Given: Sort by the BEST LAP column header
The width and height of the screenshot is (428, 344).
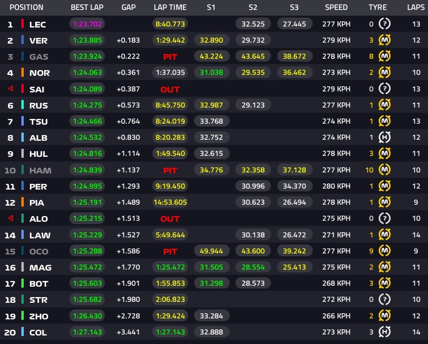Looking at the screenshot, I should [x=87, y=8].
